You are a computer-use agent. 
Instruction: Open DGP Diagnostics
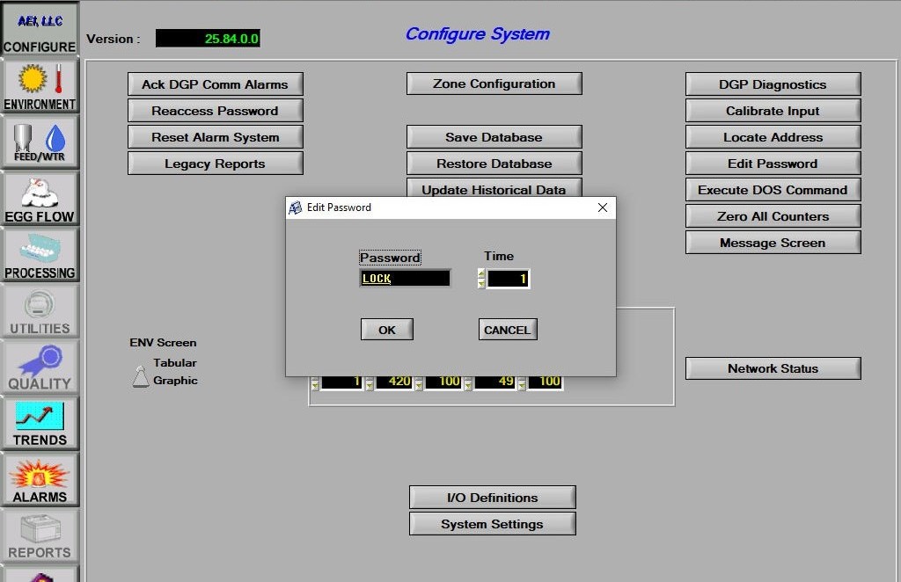(773, 84)
